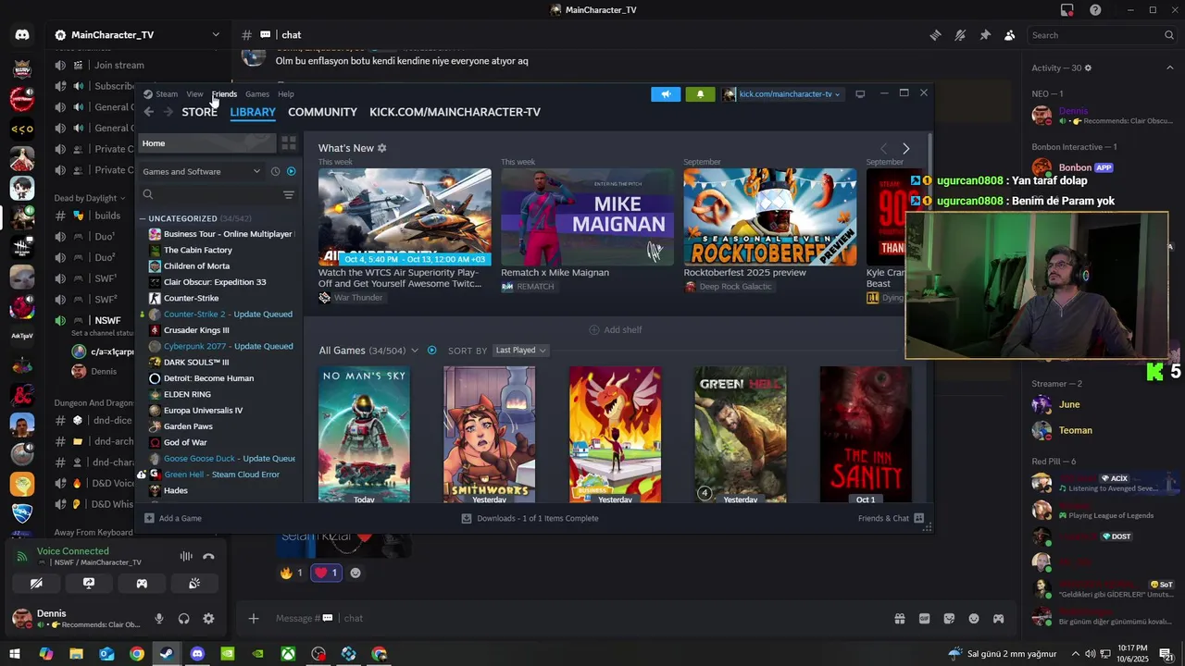1185x666 pixels.
Task: Open the Steam Downloads status link
Action: tap(530, 519)
